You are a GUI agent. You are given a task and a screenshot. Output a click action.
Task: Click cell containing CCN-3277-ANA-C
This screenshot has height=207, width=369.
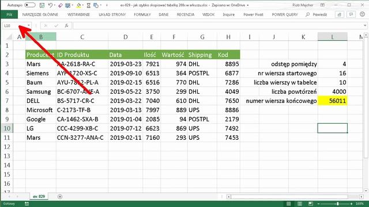(x=82, y=138)
